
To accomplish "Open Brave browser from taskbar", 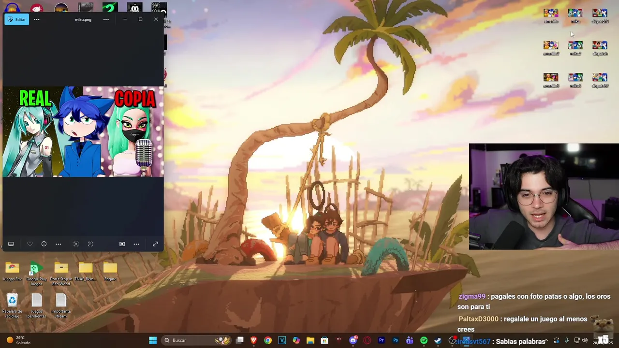I will tap(253, 340).
